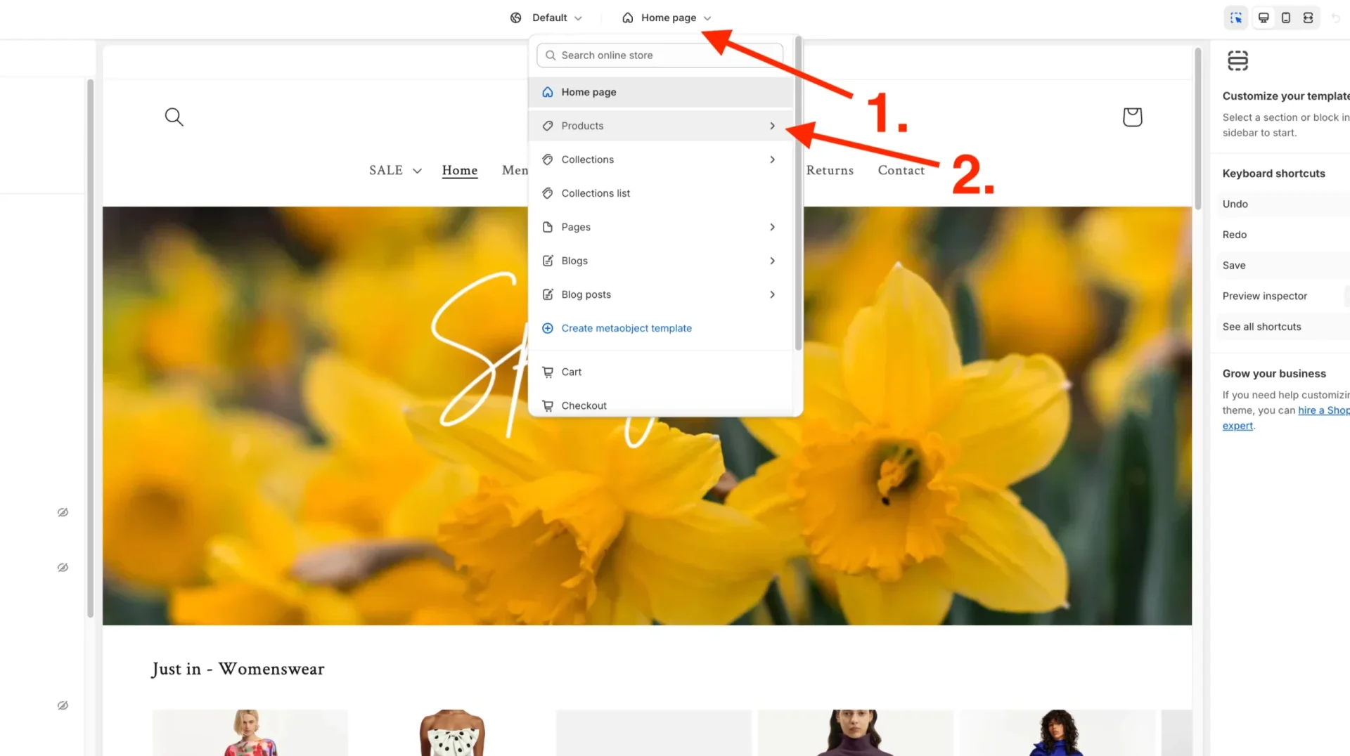1350x756 pixels.
Task: Open the Contact page tab
Action: click(901, 170)
